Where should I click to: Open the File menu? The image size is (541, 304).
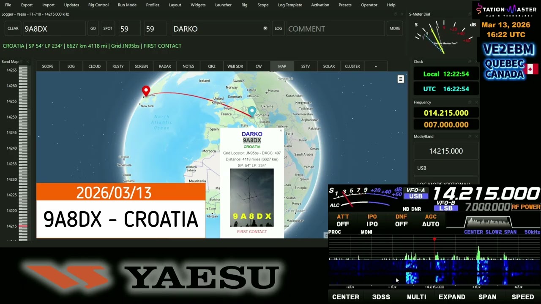[8, 5]
